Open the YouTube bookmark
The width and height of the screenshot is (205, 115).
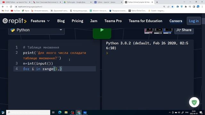click(x=15, y=11)
